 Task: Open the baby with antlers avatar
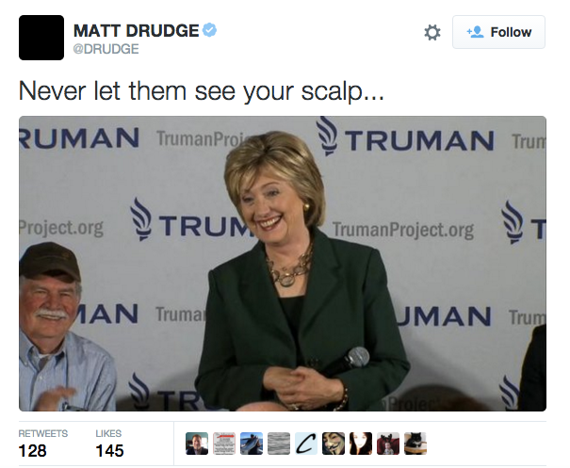pos(388,444)
